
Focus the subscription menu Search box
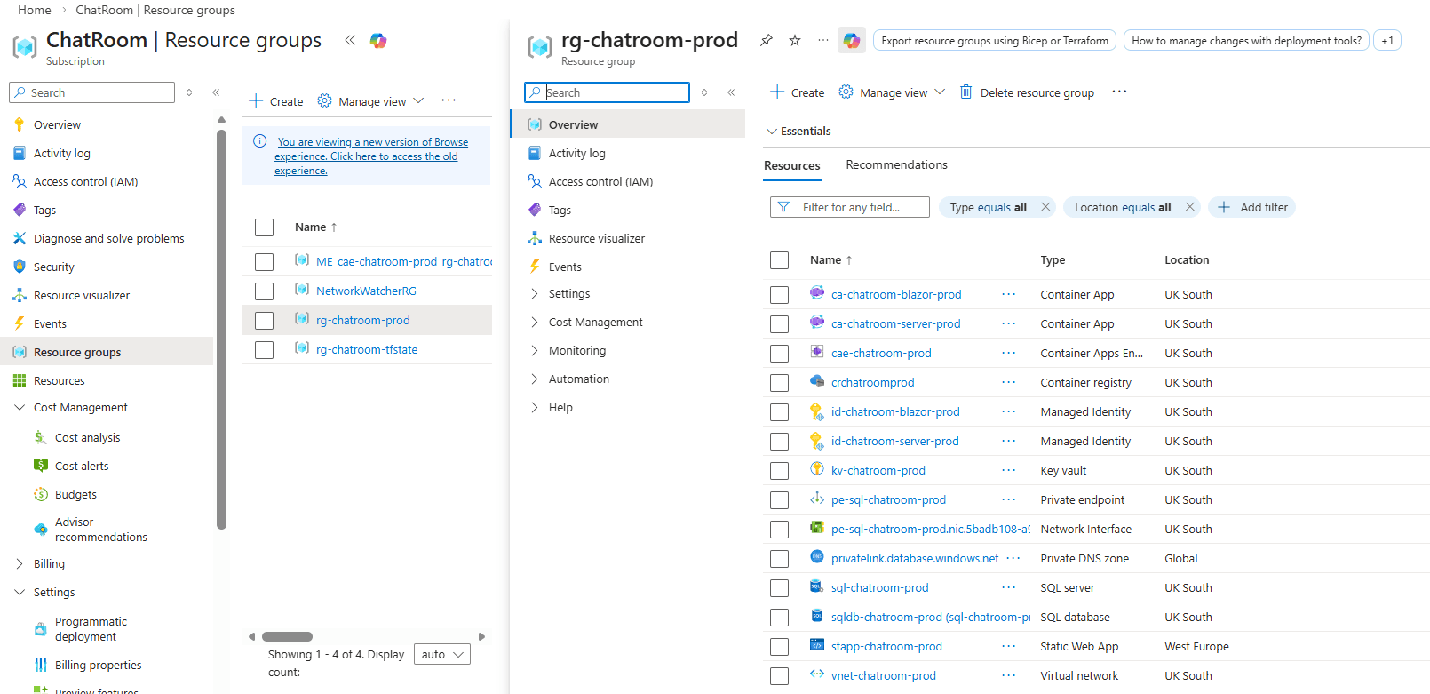click(91, 92)
